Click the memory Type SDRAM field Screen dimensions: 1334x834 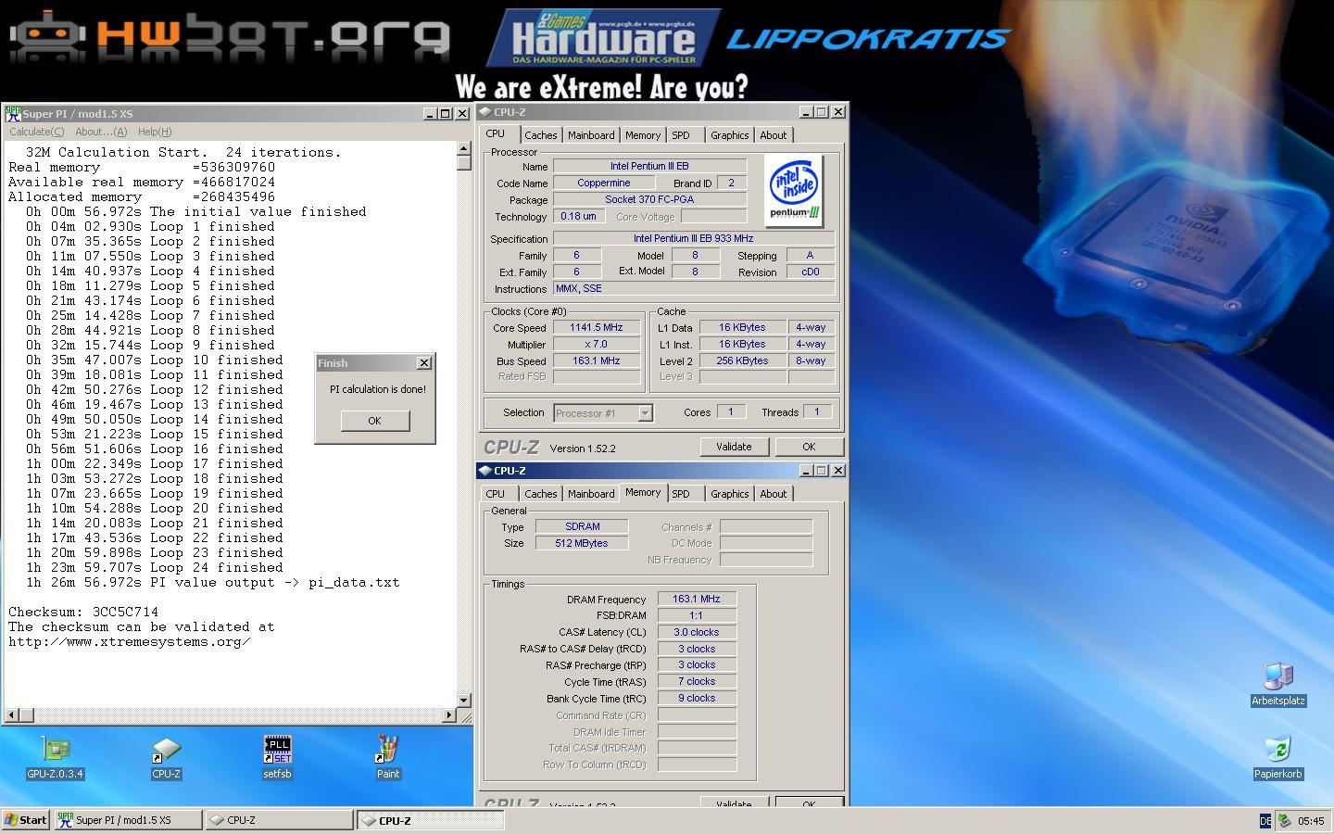pyautogui.click(x=582, y=526)
